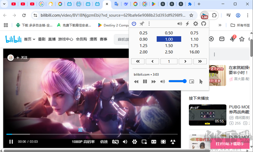Viewport: 253px width, 152px height.
Task: Click the popup's picture-in-picture icon
Action: click(x=192, y=81)
